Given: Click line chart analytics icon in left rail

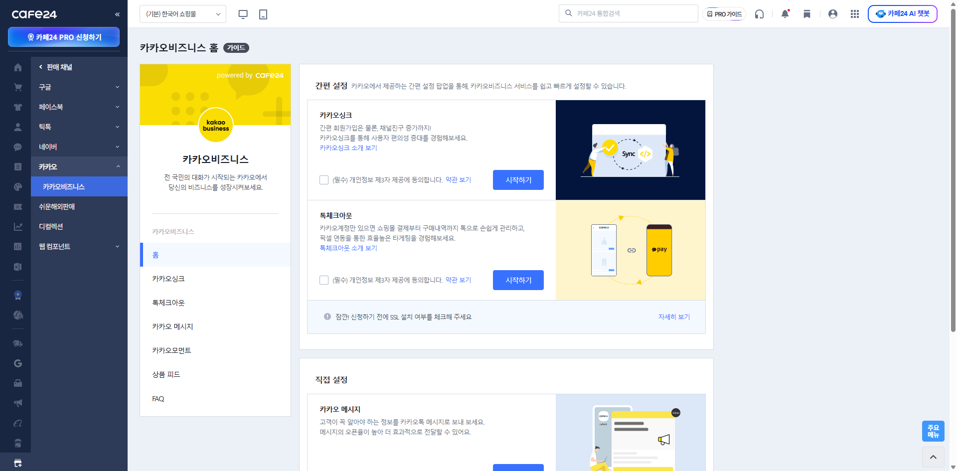Looking at the screenshot, I should (18, 227).
